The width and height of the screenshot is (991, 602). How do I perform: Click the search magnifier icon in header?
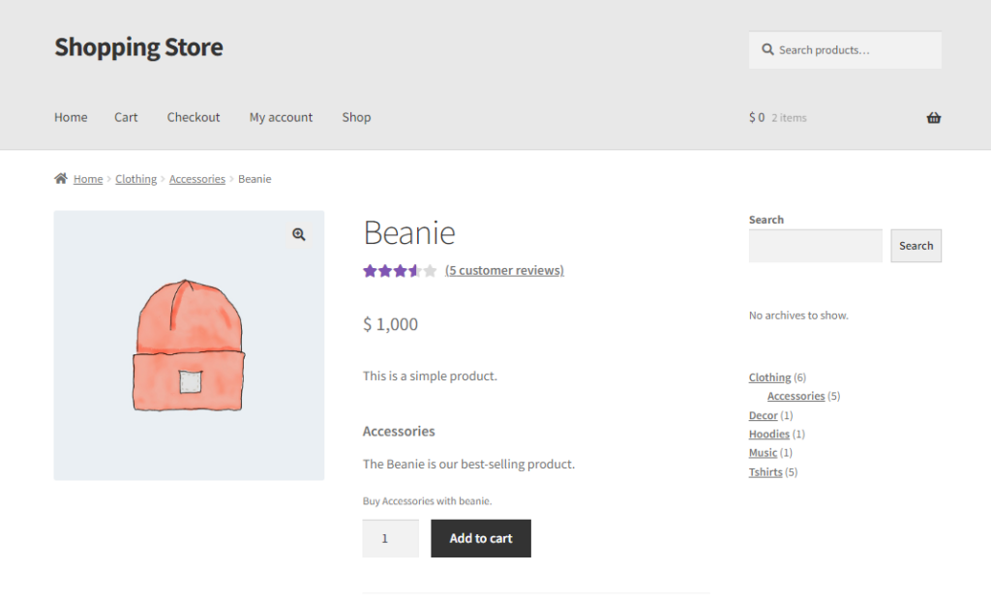coord(767,49)
